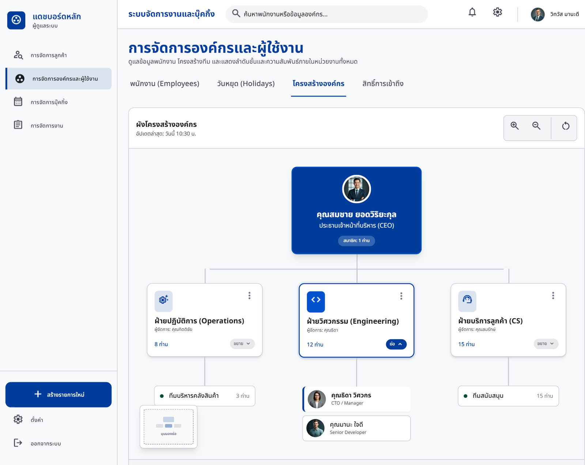585x465 pixels.
Task: Select คุณมานะ ใจดี Senior Developer name
Action: (346, 424)
